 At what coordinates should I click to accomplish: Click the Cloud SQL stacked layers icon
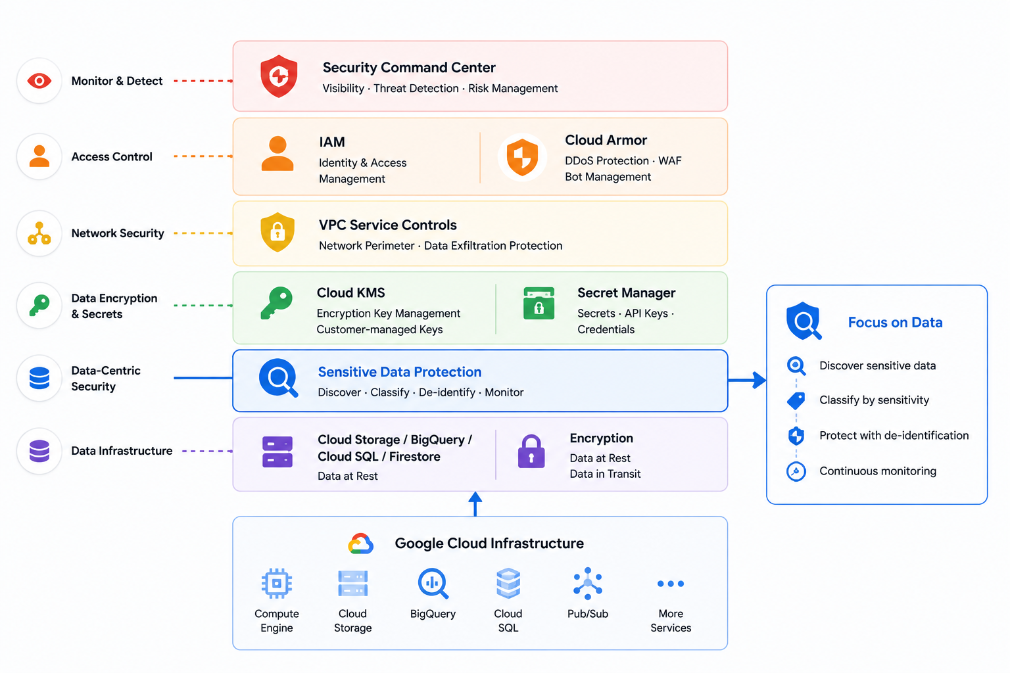click(x=508, y=584)
